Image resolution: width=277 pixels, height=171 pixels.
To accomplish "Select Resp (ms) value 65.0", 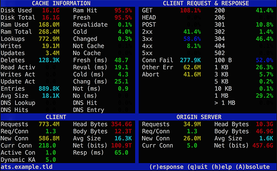I will point(121,152).
